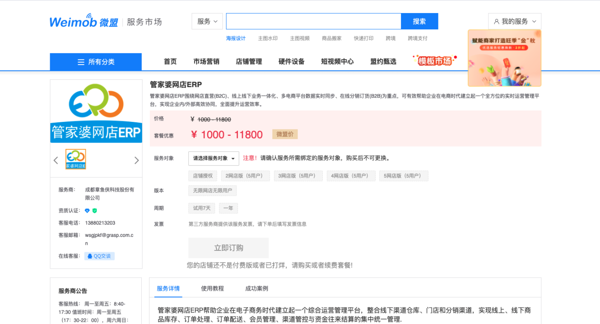Image resolution: width=600 pixels, height=324 pixels.
Task: Click the Weimob 微盟 logo
Action: click(84, 21)
